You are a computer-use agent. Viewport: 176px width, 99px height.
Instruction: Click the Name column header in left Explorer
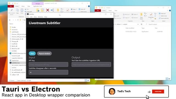(11, 24)
